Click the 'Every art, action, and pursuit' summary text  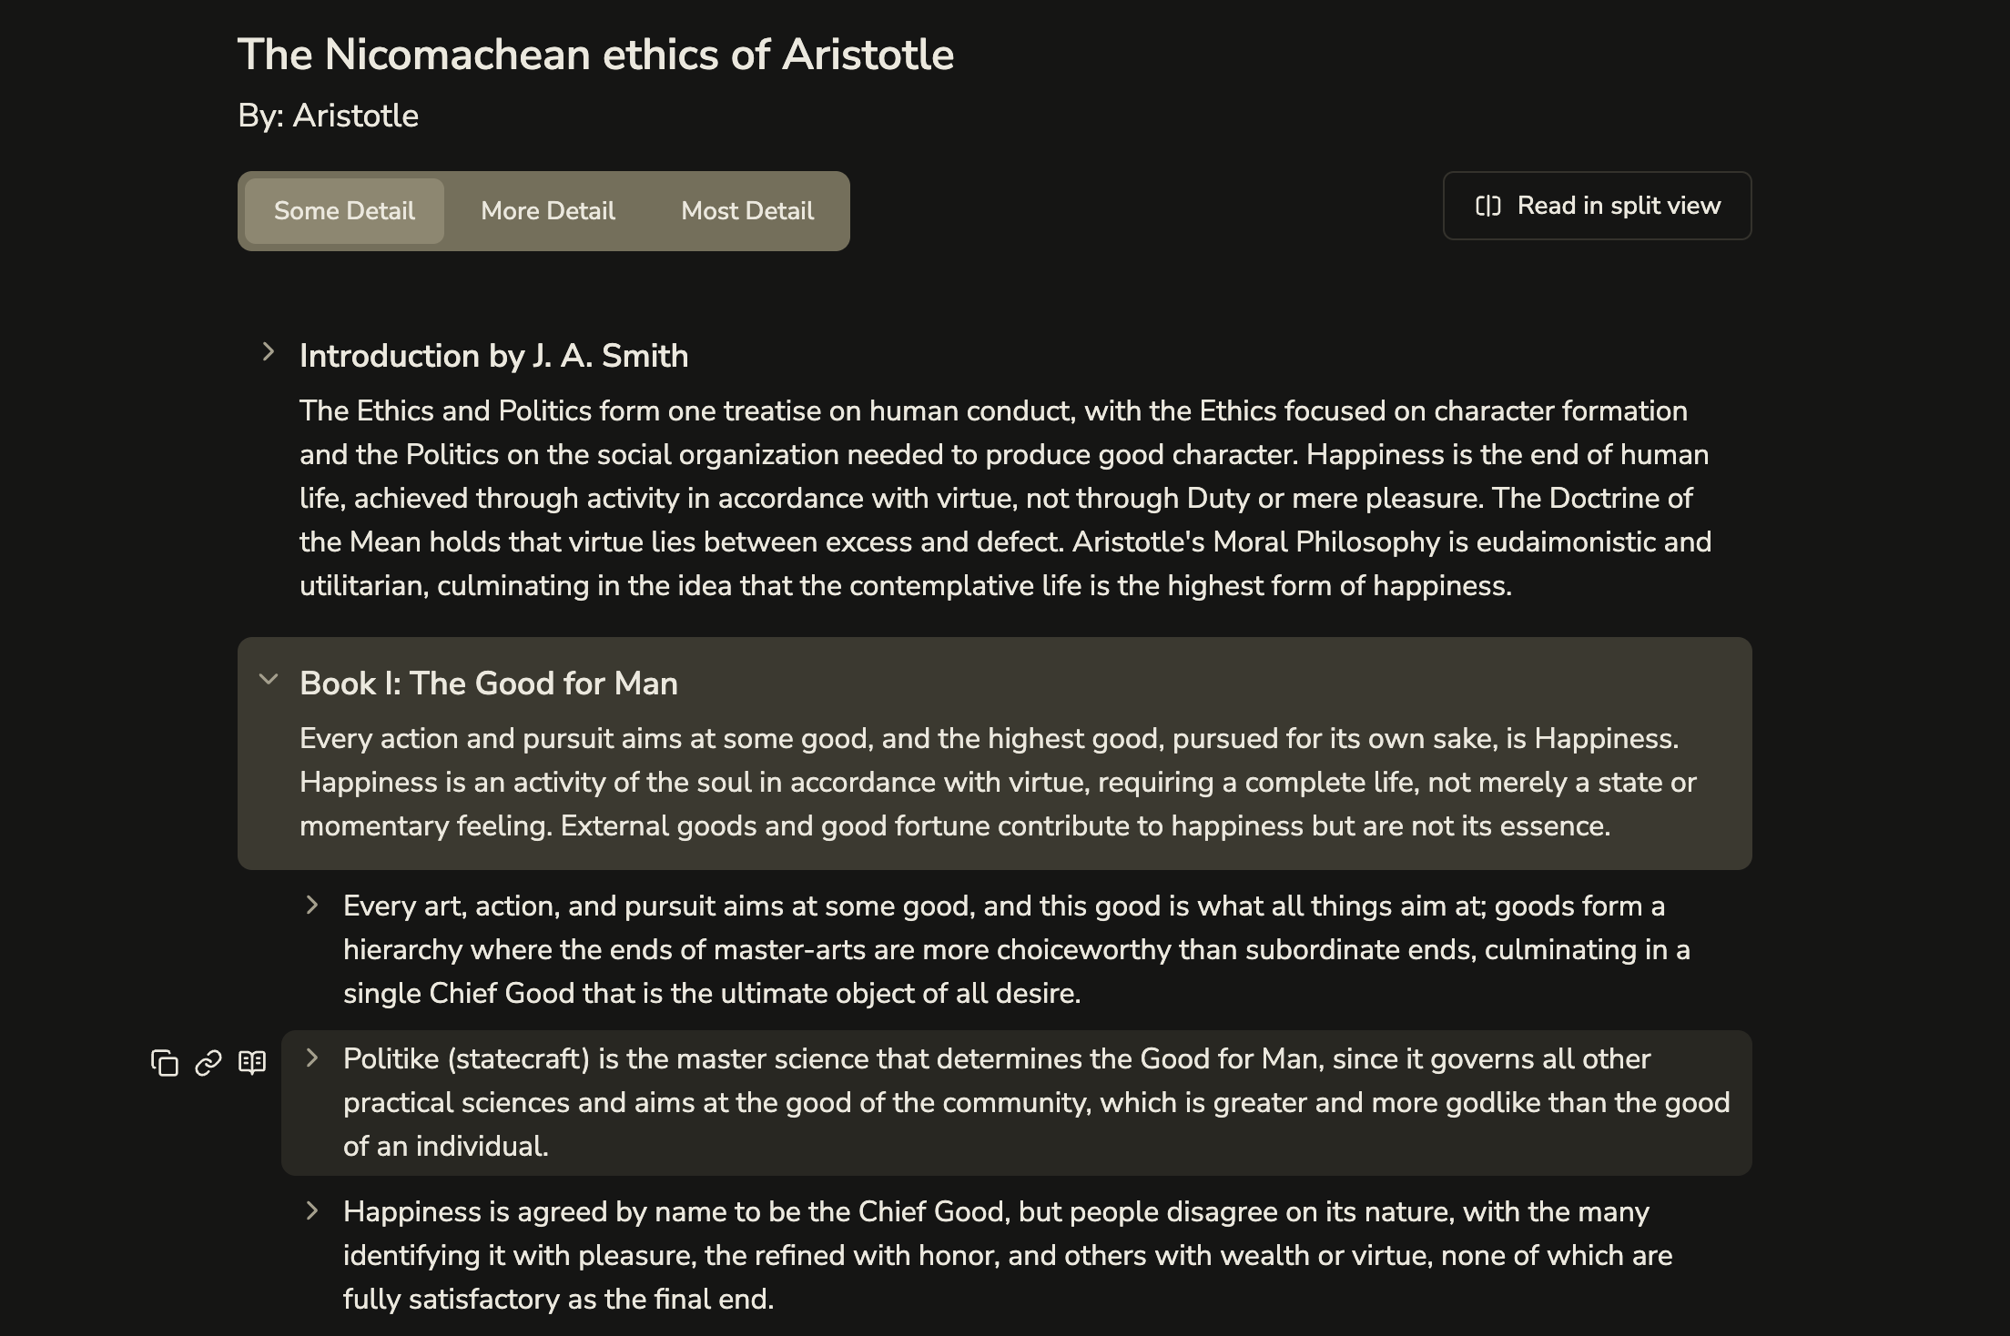pyautogui.click(x=1017, y=949)
